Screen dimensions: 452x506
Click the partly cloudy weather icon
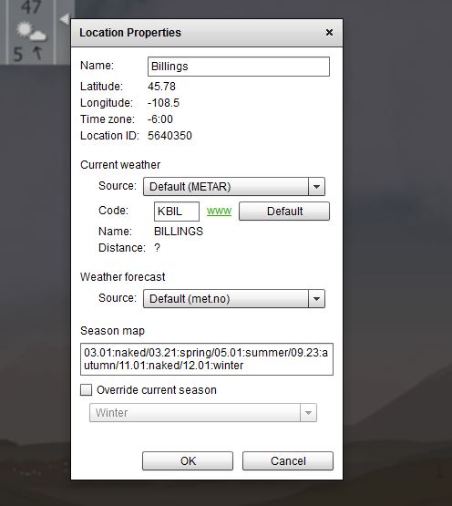coord(31,32)
